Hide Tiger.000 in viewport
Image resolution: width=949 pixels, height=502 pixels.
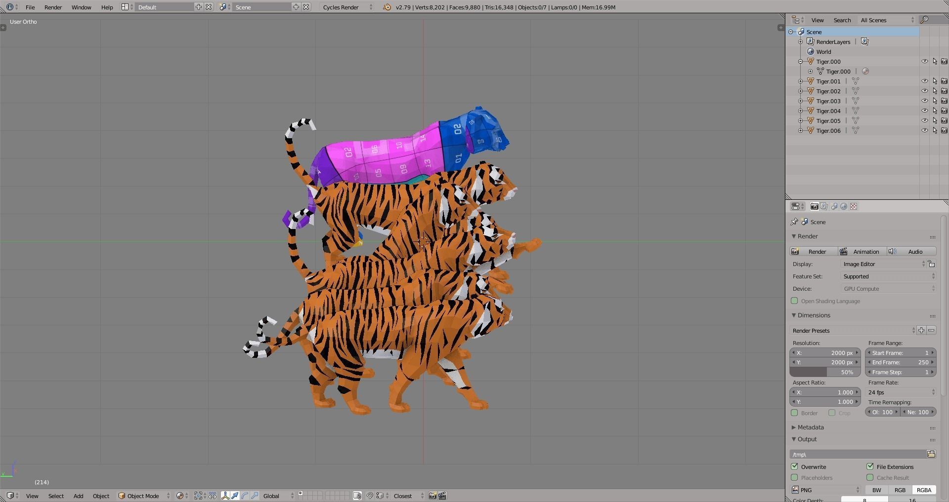pos(924,61)
